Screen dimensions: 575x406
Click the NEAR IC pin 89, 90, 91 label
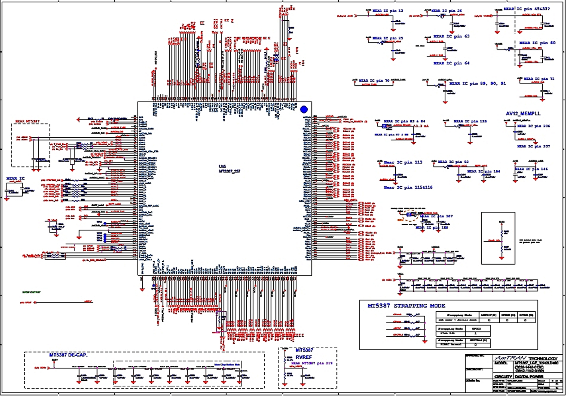477,84
